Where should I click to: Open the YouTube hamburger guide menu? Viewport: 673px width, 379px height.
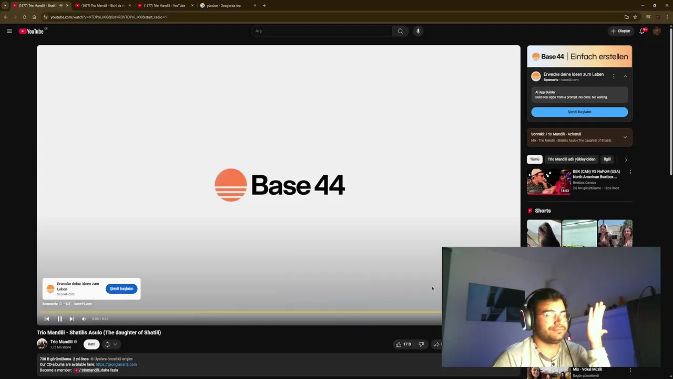(x=9, y=31)
